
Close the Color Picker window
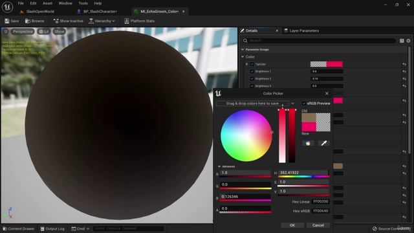click(x=327, y=93)
